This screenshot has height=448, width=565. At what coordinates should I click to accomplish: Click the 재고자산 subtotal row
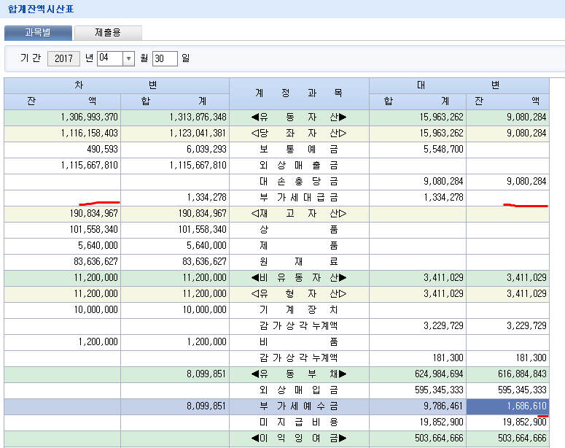[299, 214]
